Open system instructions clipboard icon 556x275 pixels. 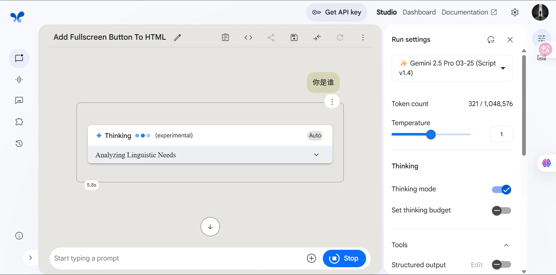pos(225,37)
